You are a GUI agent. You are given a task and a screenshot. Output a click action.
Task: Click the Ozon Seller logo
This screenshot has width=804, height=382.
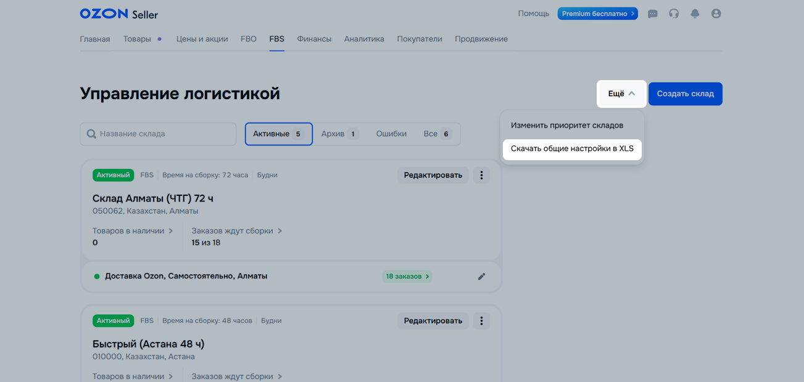pos(118,14)
